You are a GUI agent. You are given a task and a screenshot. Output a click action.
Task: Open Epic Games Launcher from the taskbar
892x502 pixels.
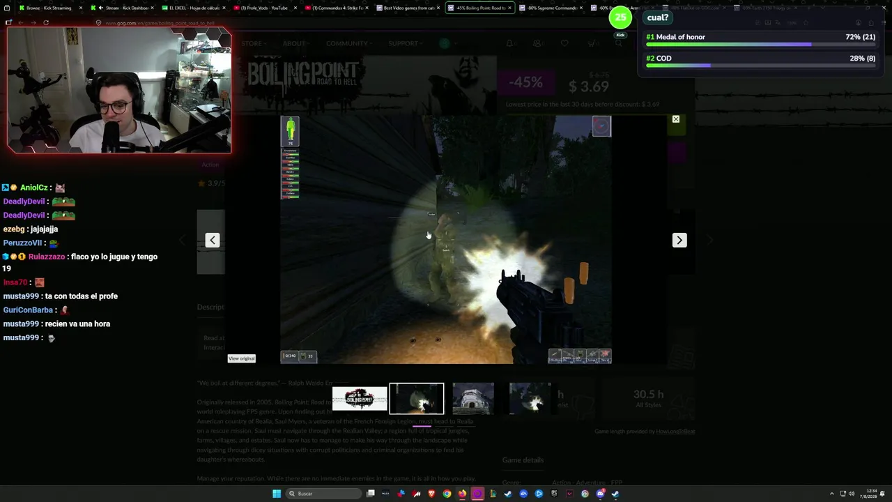point(554,494)
